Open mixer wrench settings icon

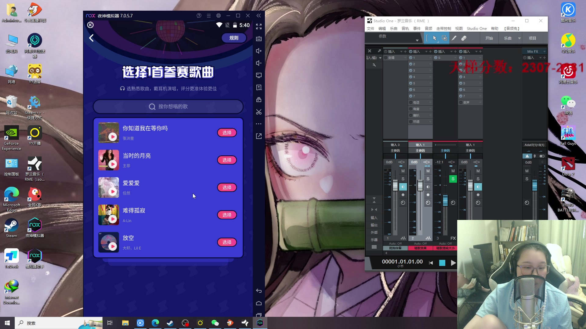tap(374, 65)
